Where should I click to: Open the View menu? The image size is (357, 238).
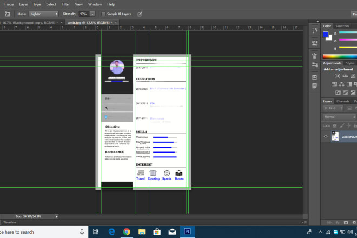click(x=79, y=4)
